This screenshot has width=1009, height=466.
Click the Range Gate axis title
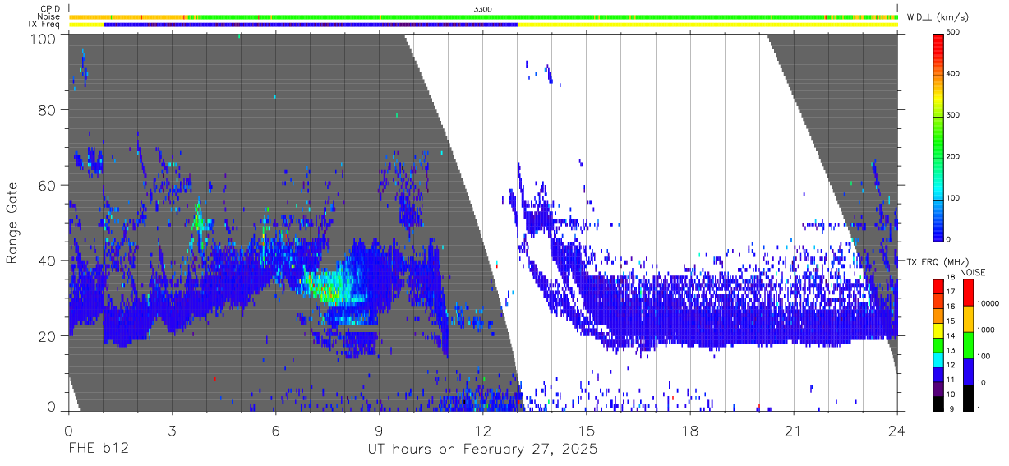(x=13, y=223)
